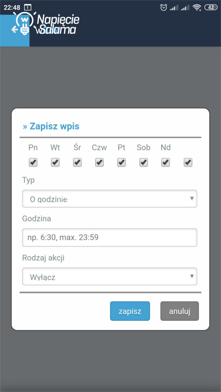Open the Rodzaj akcji dropdown
The image size is (221, 392).
[110, 276]
